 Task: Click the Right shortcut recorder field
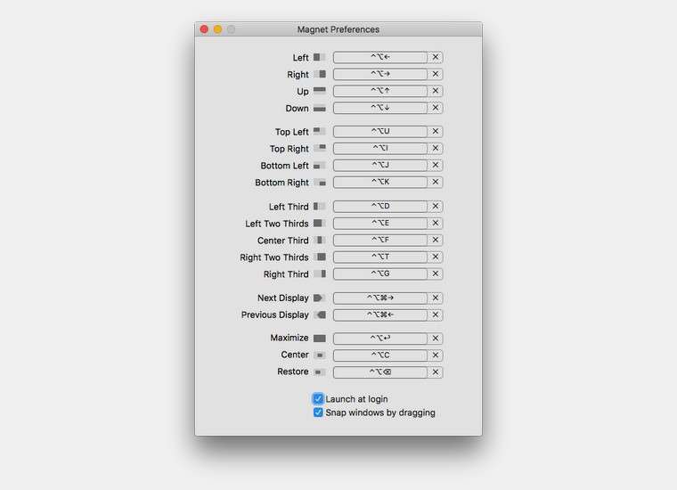(x=380, y=75)
